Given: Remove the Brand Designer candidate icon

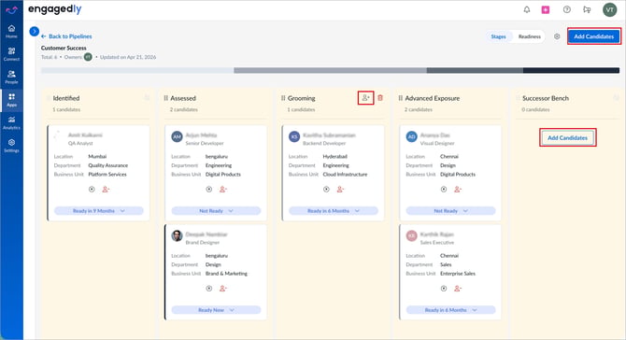Looking at the screenshot, I should pos(222,288).
